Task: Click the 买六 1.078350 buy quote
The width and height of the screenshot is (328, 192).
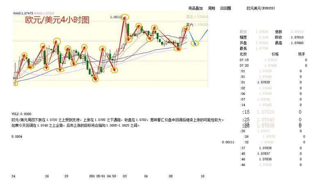Action: point(197,25)
